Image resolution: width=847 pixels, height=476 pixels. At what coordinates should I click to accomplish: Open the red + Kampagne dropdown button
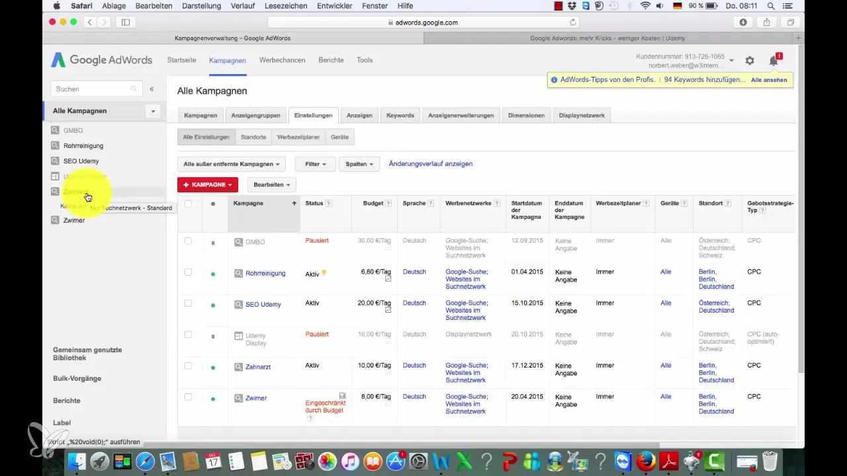207,184
